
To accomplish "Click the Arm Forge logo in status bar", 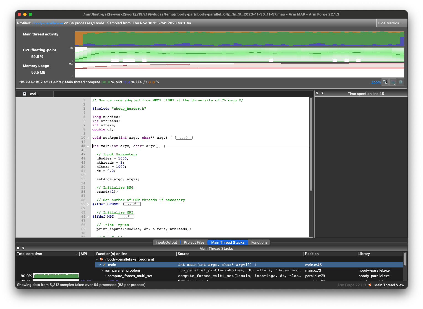I will click(x=370, y=285).
